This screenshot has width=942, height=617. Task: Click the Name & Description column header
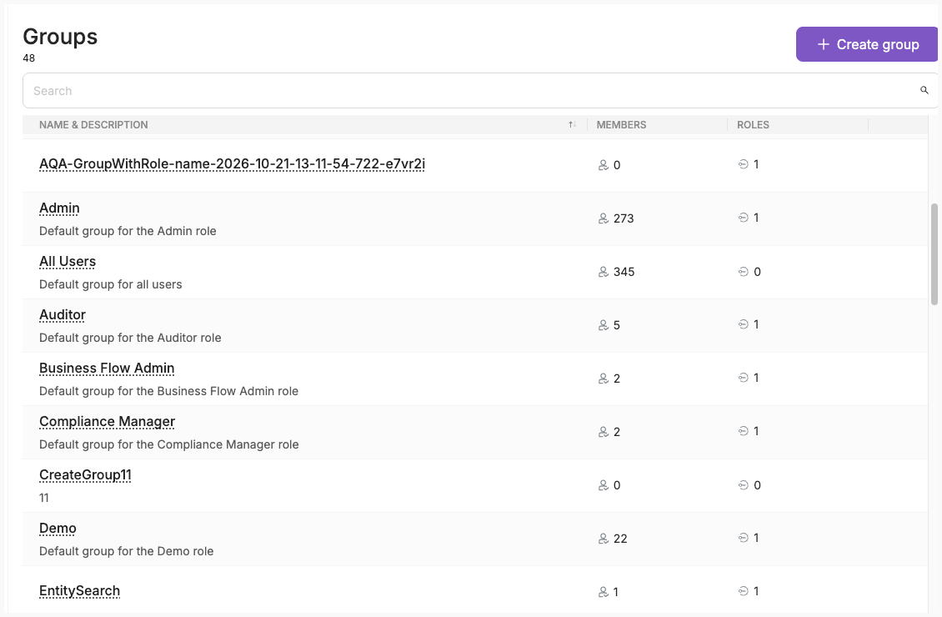tap(93, 124)
